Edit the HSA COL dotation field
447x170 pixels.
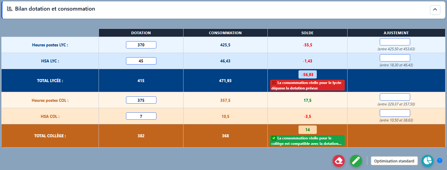click(x=141, y=116)
